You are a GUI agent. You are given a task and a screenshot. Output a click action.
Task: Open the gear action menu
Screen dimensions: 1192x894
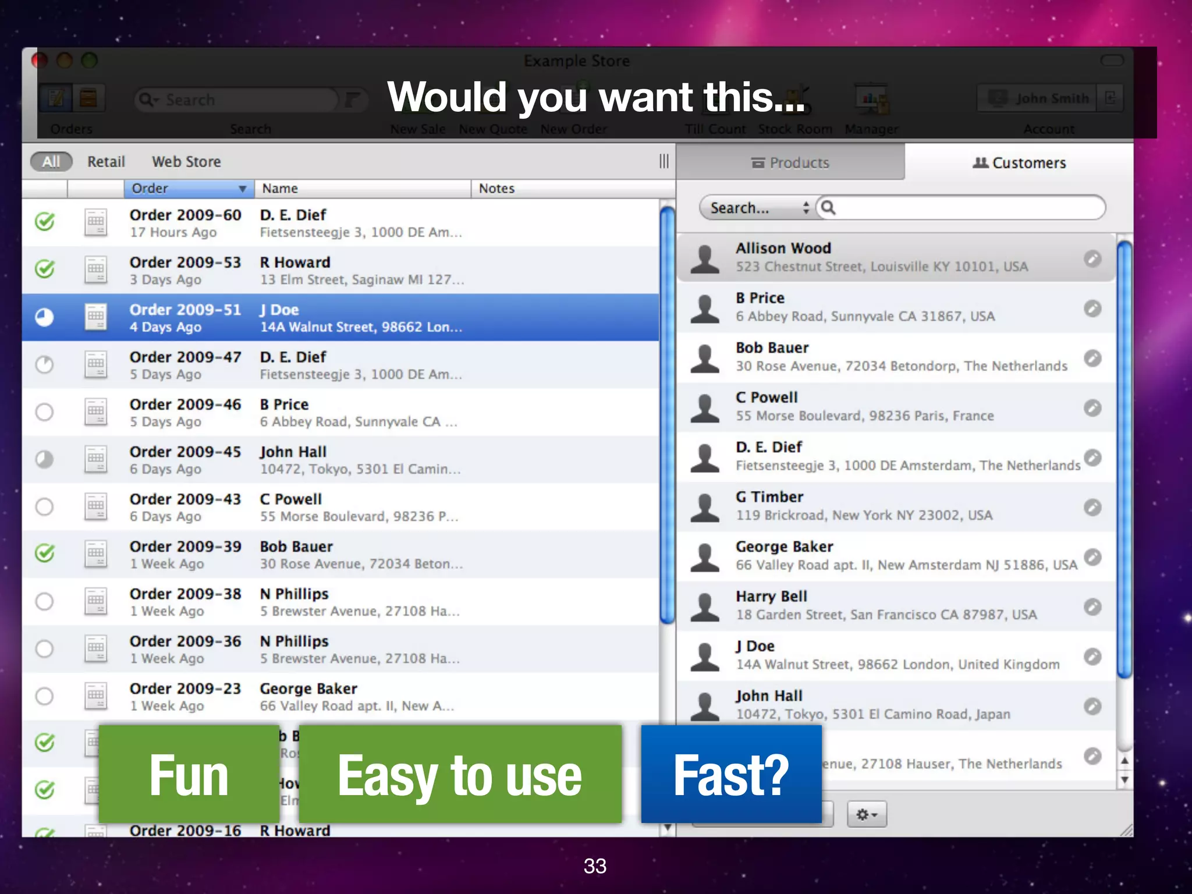[867, 814]
